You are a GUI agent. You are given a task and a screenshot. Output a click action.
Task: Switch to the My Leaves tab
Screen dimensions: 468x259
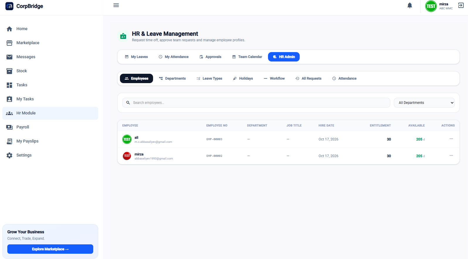[136, 57]
